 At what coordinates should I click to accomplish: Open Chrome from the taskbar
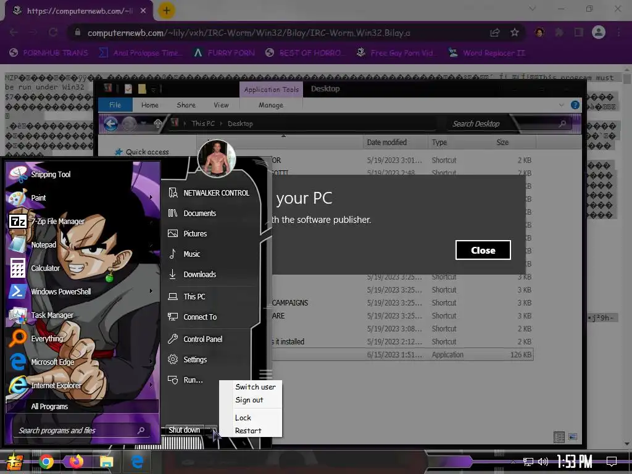[x=46, y=462]
